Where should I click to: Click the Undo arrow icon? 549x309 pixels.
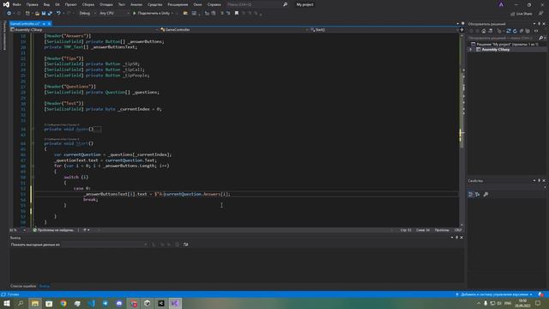(x=58, y=14)
